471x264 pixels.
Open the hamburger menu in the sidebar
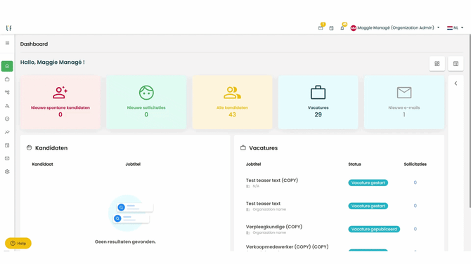point(7,44)
